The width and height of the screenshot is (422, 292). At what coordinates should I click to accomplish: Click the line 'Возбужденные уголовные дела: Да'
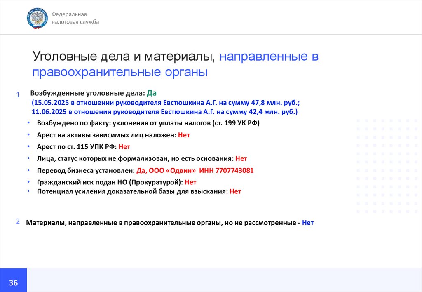click(93, 93)
